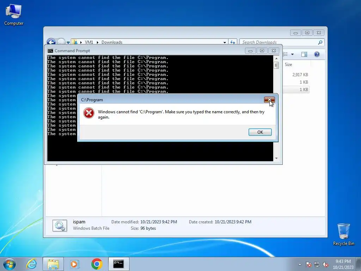This screenshot has width=361, height=271.
Task: Click the Command Prompt scrollbar thumb
Action: pos(276,65)
